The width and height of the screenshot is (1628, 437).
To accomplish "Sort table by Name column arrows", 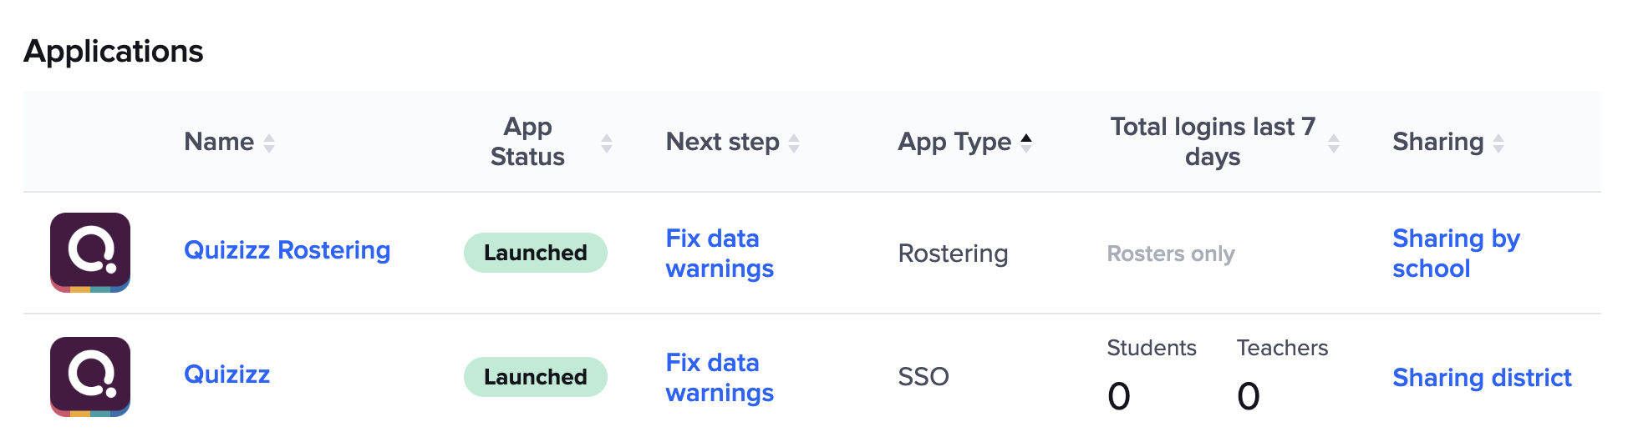I will 269,143.
